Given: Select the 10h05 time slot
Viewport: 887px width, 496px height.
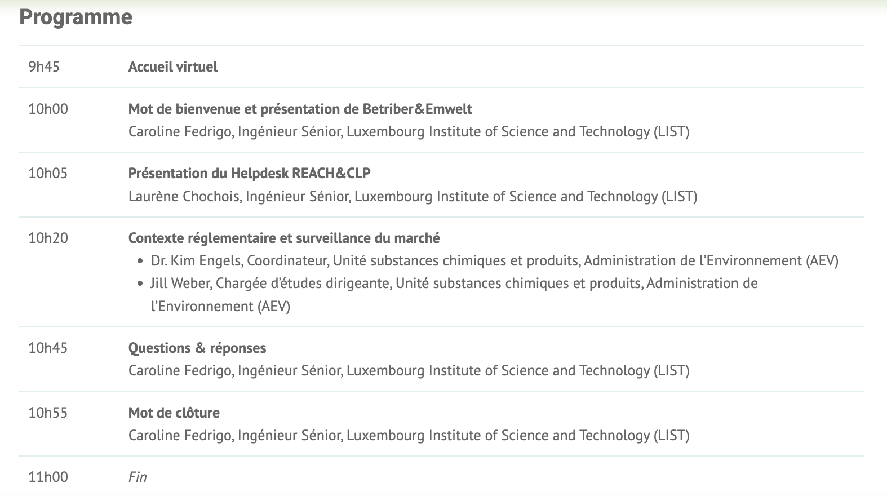Looking at the screenshot, I should click(48, 173).
